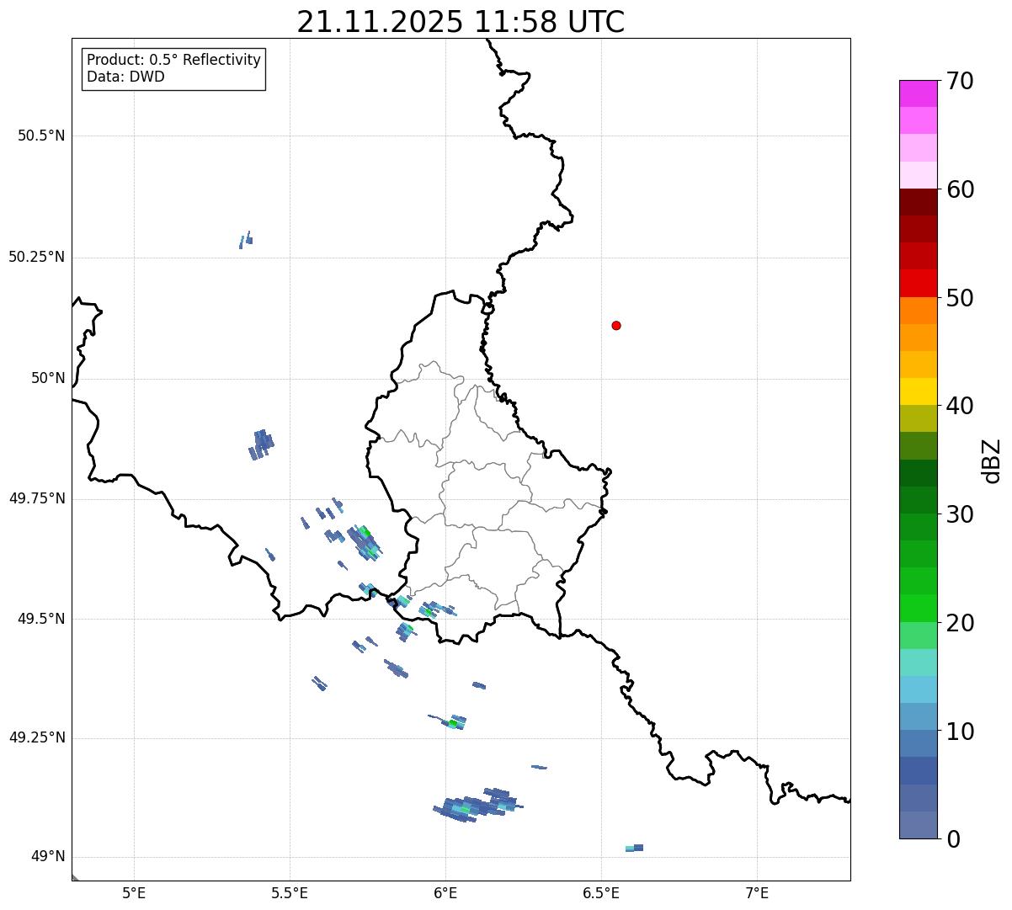Click the 6°E longitude label

[x=445, y=892]
